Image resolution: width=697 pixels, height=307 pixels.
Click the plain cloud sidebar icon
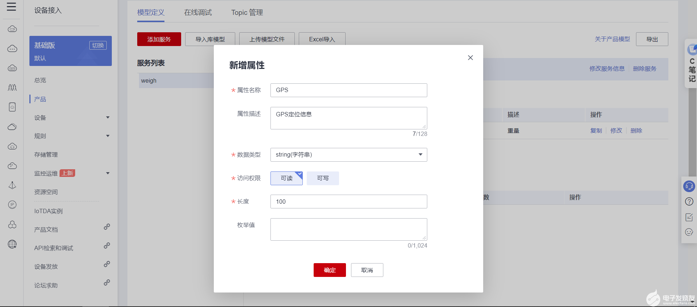pos(12,126)
